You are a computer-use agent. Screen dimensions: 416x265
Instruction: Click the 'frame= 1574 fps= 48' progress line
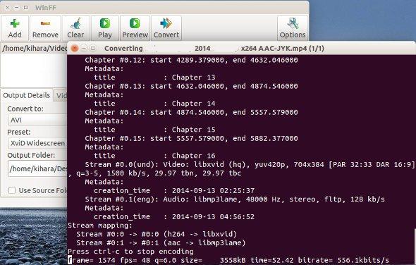point(228,260)
